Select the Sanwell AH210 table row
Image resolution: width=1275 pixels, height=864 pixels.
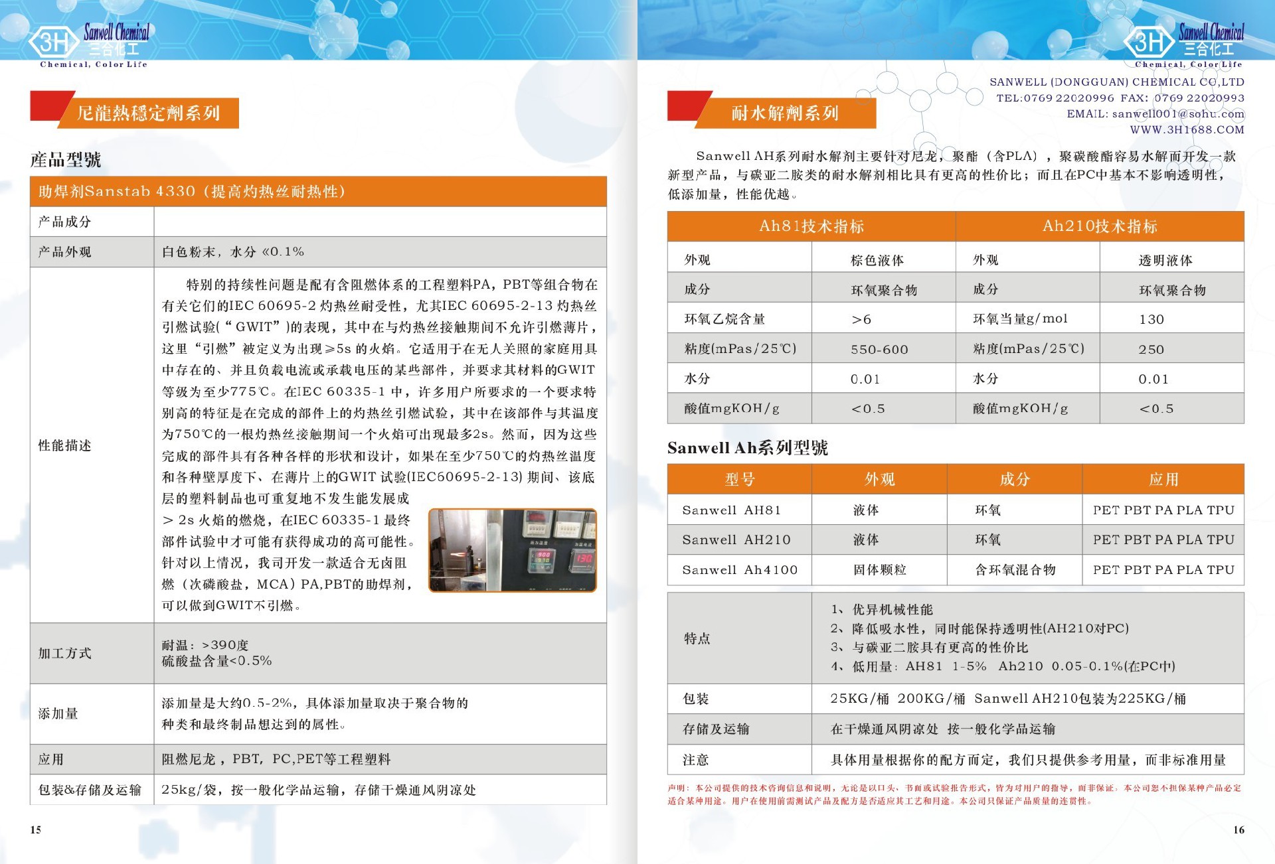[x=736, y=540]
